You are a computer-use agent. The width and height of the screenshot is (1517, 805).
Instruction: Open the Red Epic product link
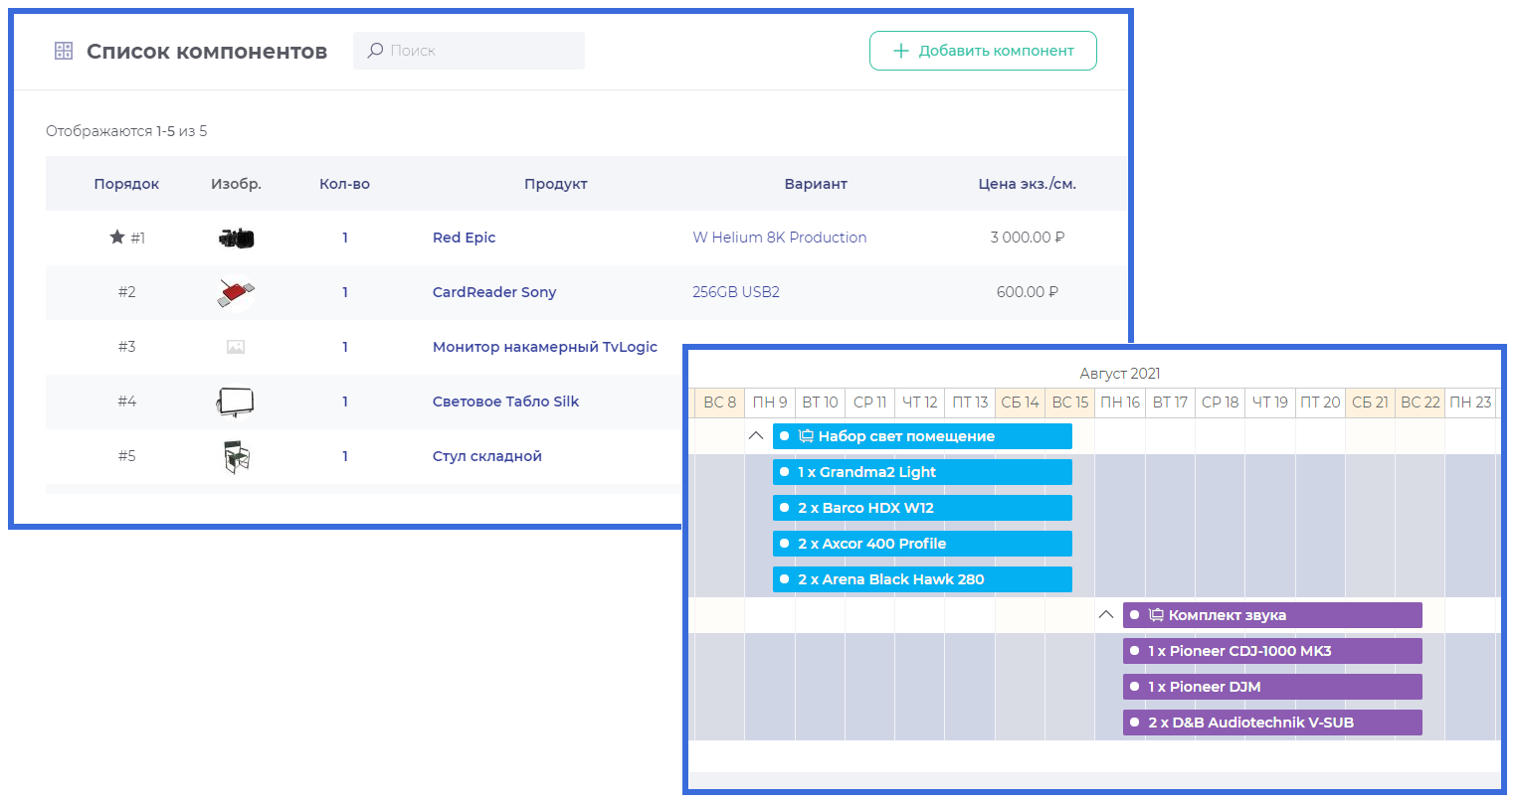coord(464,238)
